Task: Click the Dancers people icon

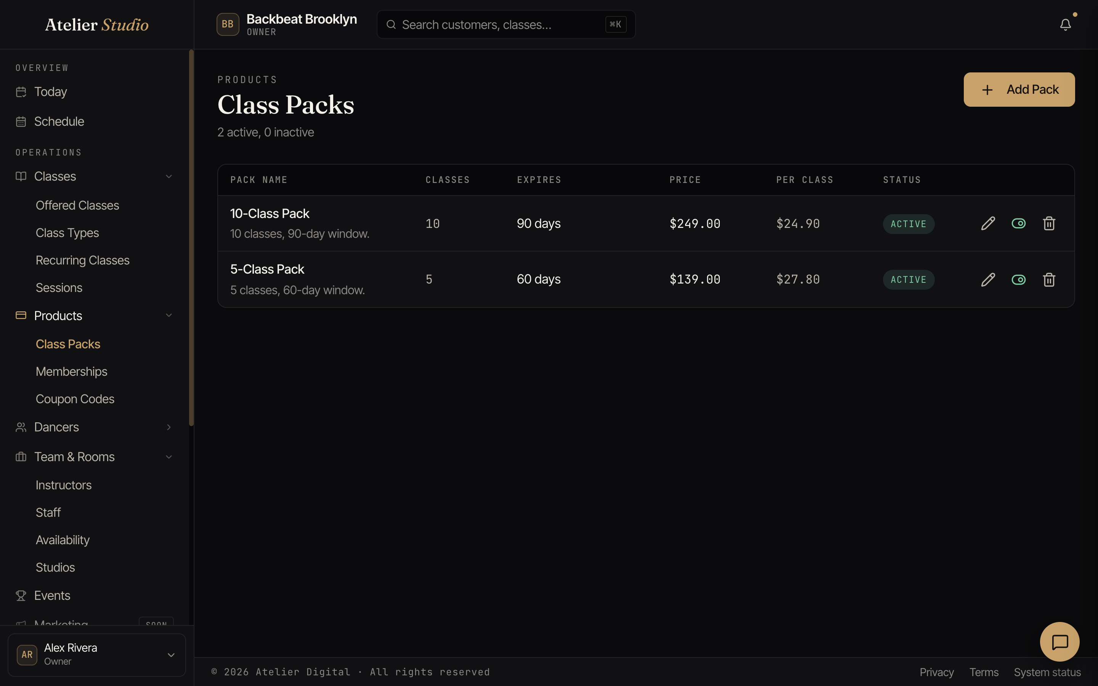Action: pos(21,427)
